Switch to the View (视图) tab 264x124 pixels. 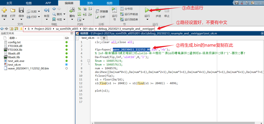click(110, 3)
